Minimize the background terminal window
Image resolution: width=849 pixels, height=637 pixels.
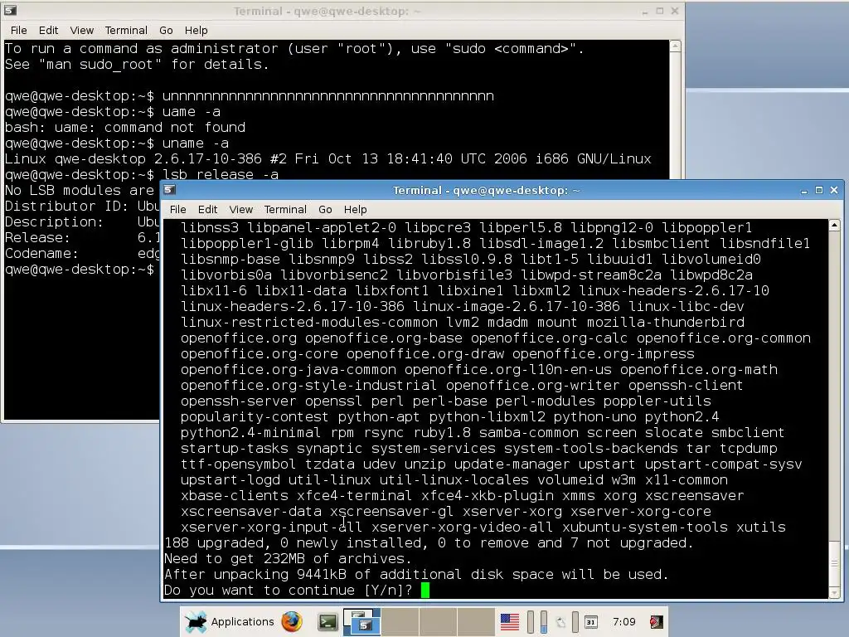click(644, 11)
